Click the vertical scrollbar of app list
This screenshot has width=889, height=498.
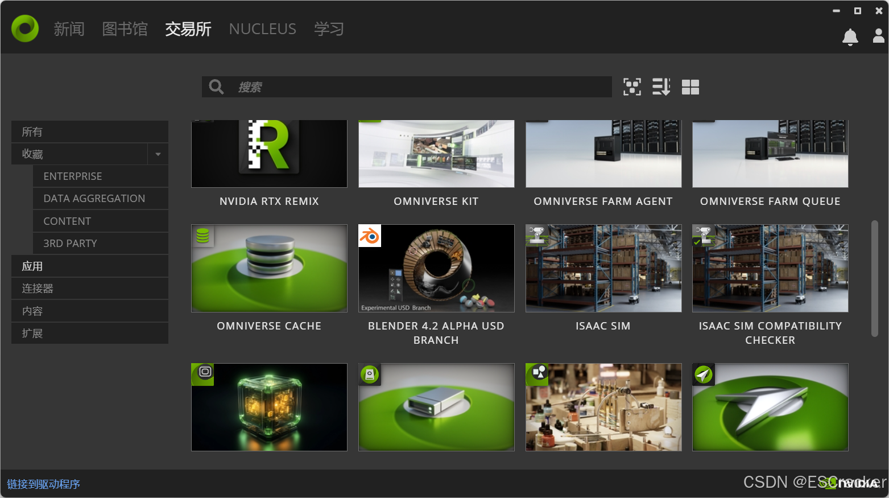[x=875, y=279]
